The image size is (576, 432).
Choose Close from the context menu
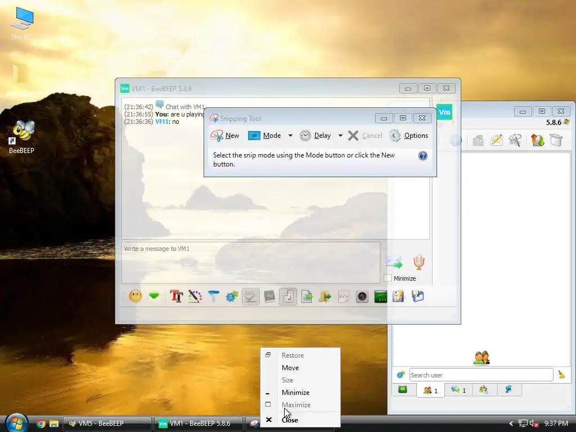click(300, 420)
